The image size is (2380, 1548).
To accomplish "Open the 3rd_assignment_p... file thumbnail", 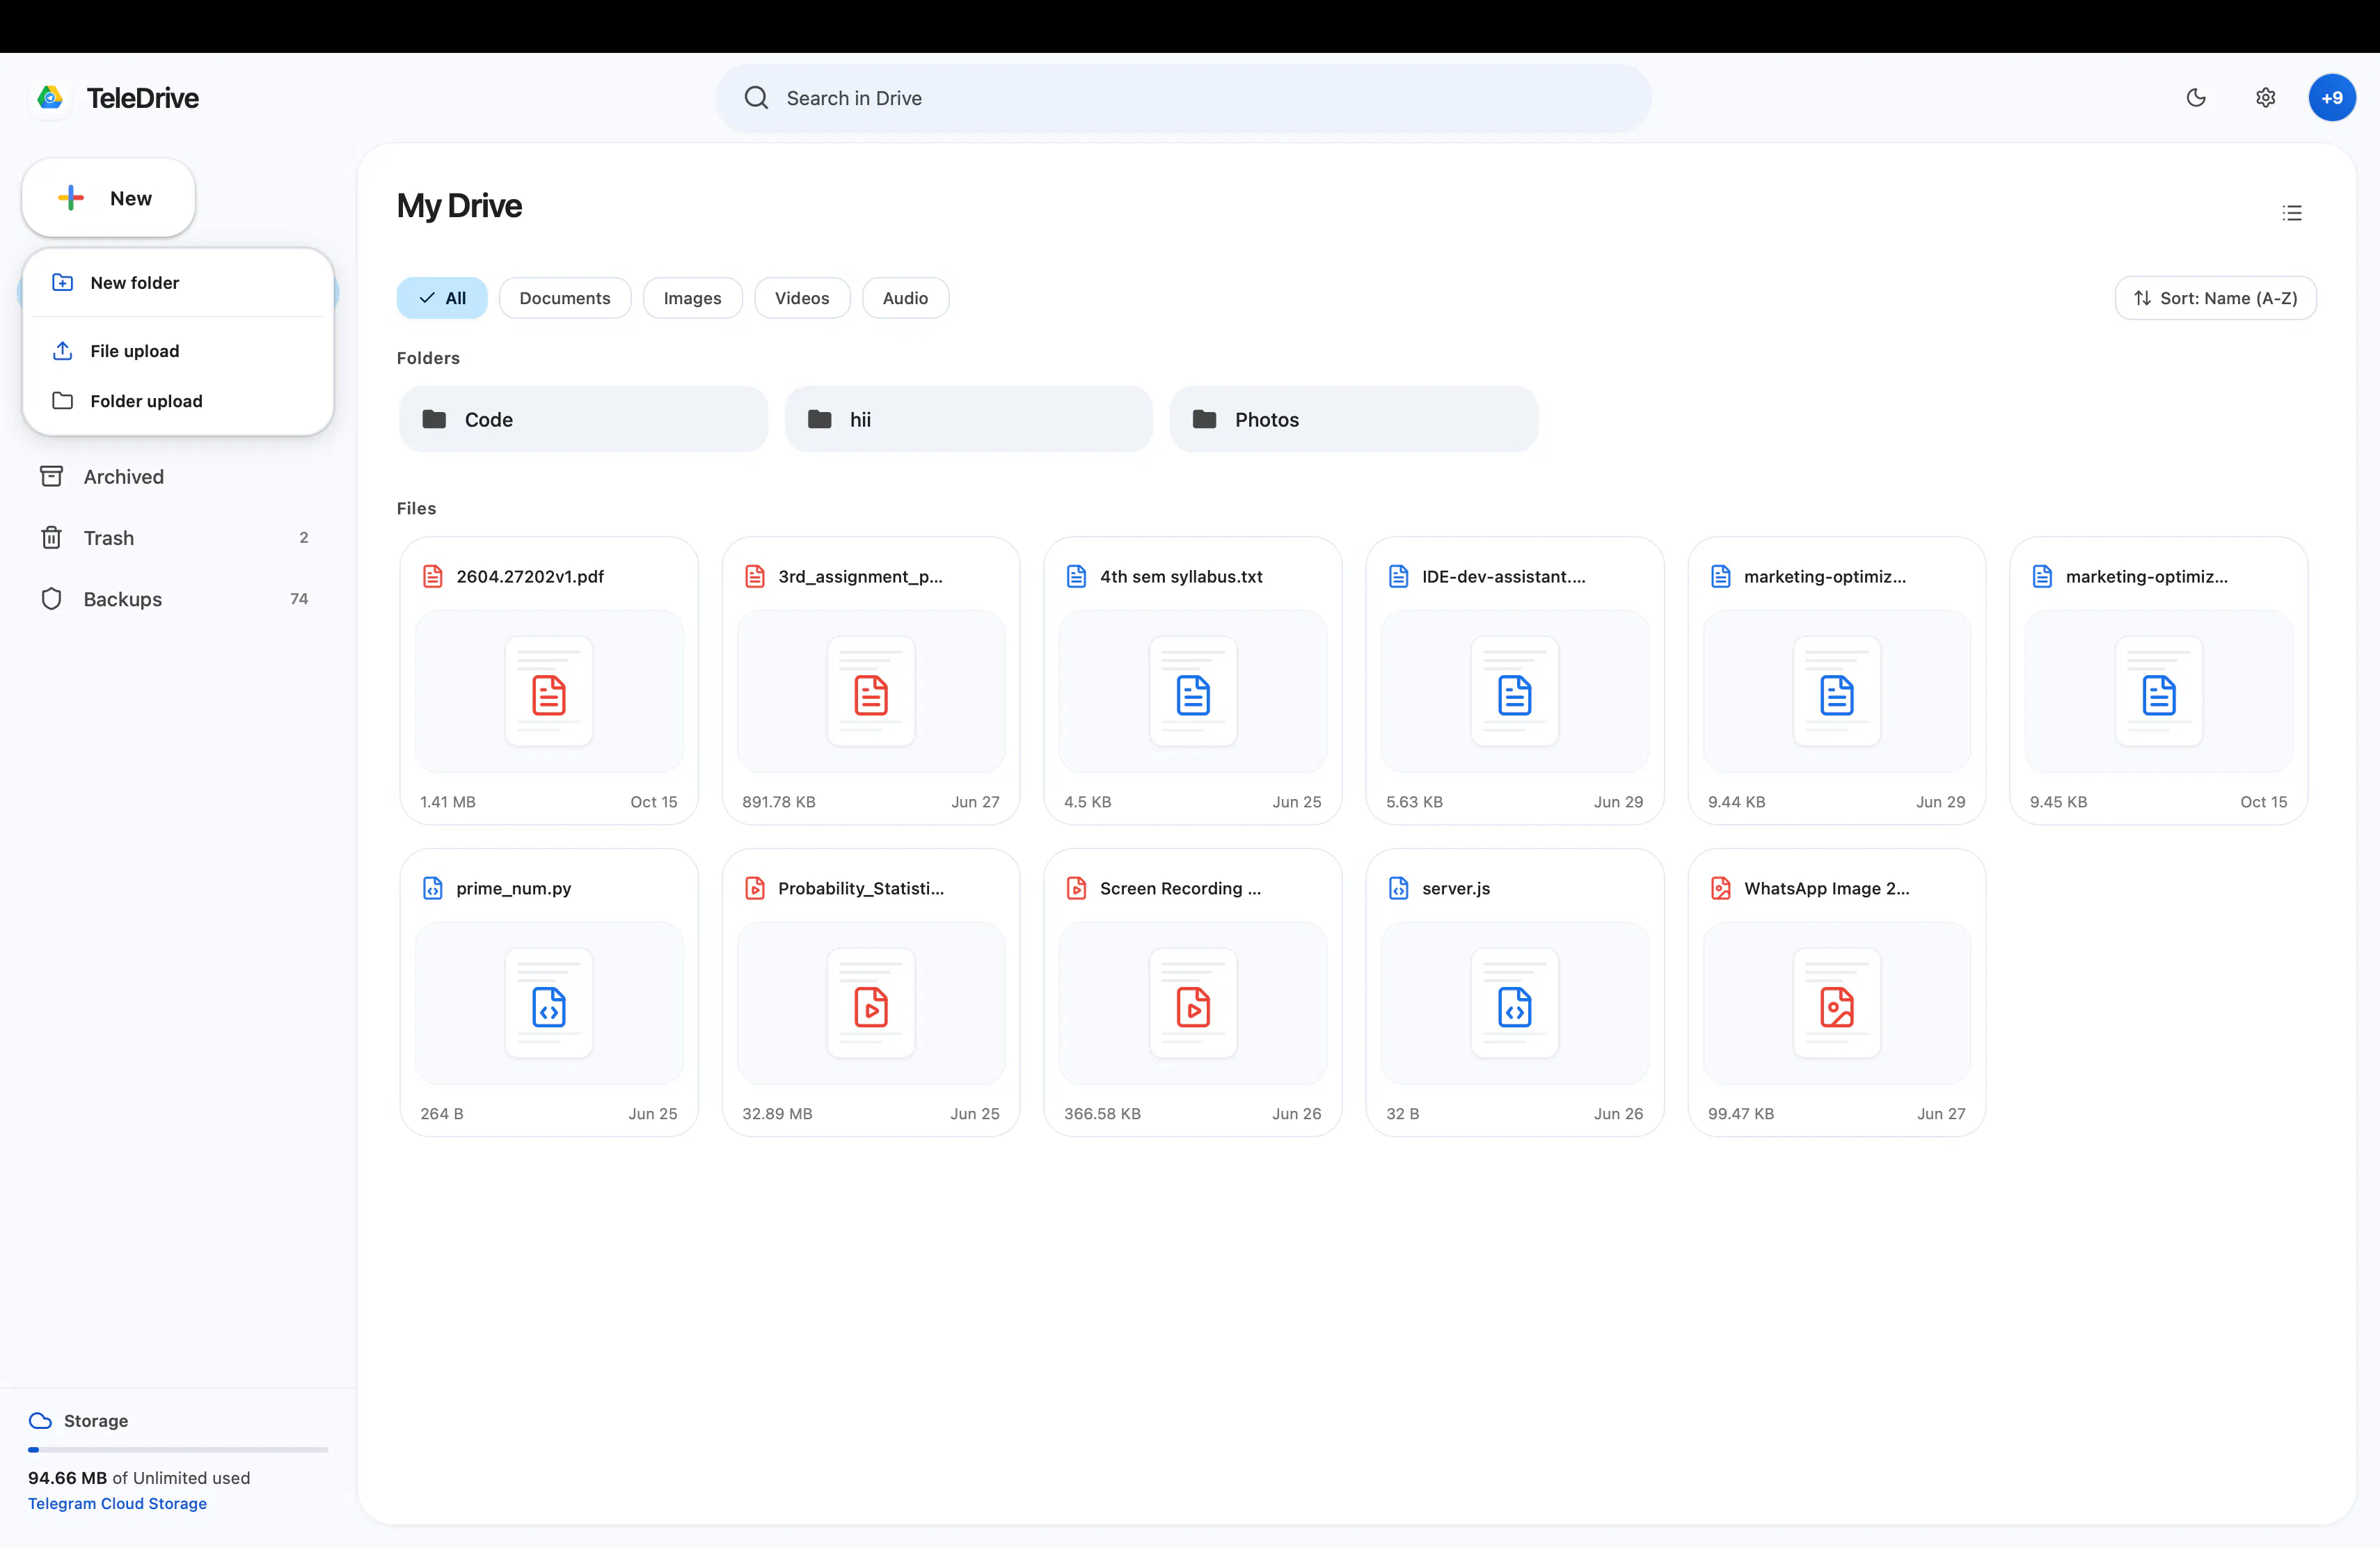I will click(x=871, y=691).
